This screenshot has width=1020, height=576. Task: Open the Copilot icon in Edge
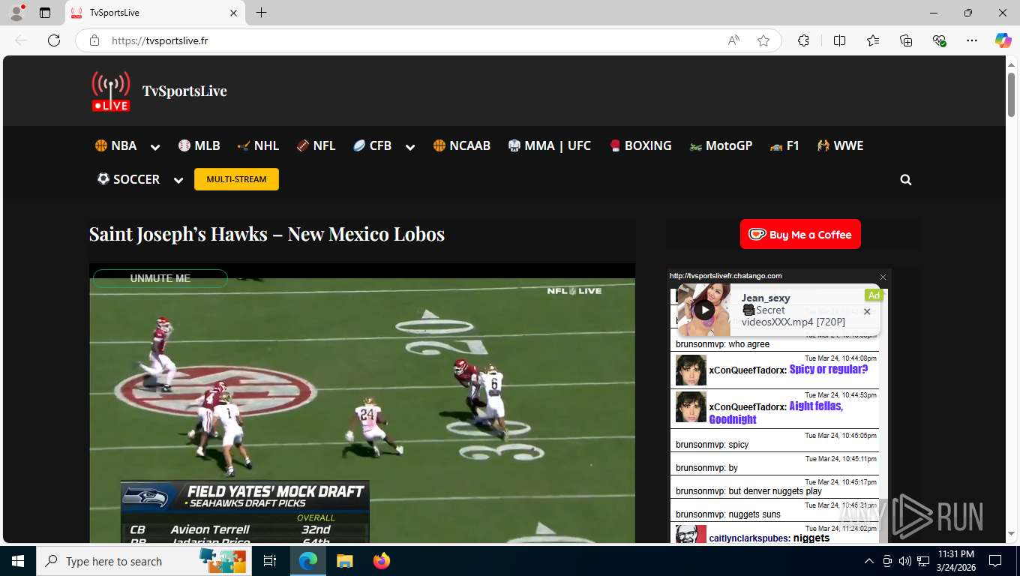(x=1003, y=40)
